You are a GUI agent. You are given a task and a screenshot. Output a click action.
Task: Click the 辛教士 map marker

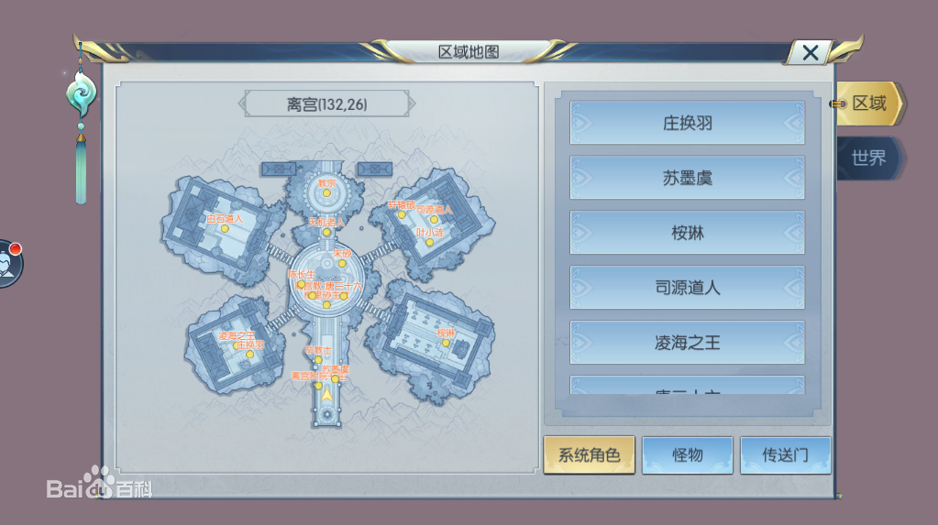[318, 360]
